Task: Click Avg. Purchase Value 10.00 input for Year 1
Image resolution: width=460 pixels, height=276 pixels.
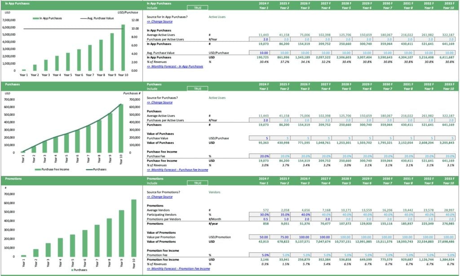Action: [x=259, y=53]
